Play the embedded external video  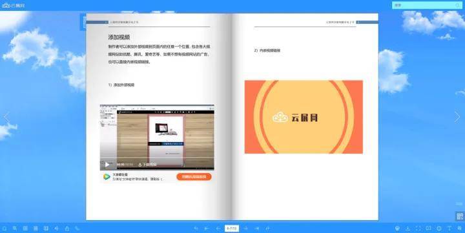coord(107,165)
